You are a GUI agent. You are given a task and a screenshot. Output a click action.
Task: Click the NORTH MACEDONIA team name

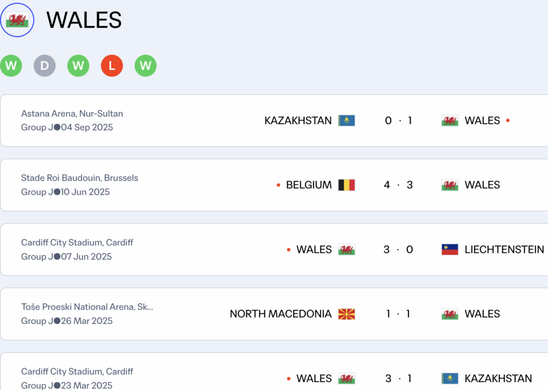(x=280, y=314)
